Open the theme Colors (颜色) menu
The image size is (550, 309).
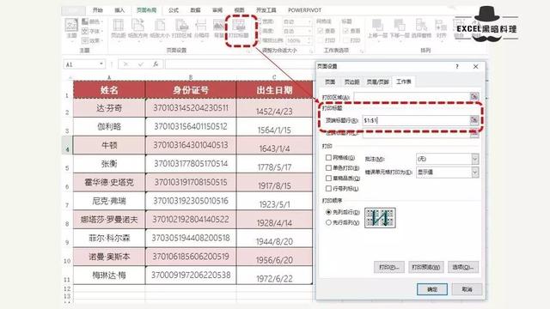tap(92, 21)
